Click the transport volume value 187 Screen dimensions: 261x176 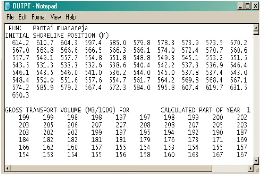pos(242,133)
